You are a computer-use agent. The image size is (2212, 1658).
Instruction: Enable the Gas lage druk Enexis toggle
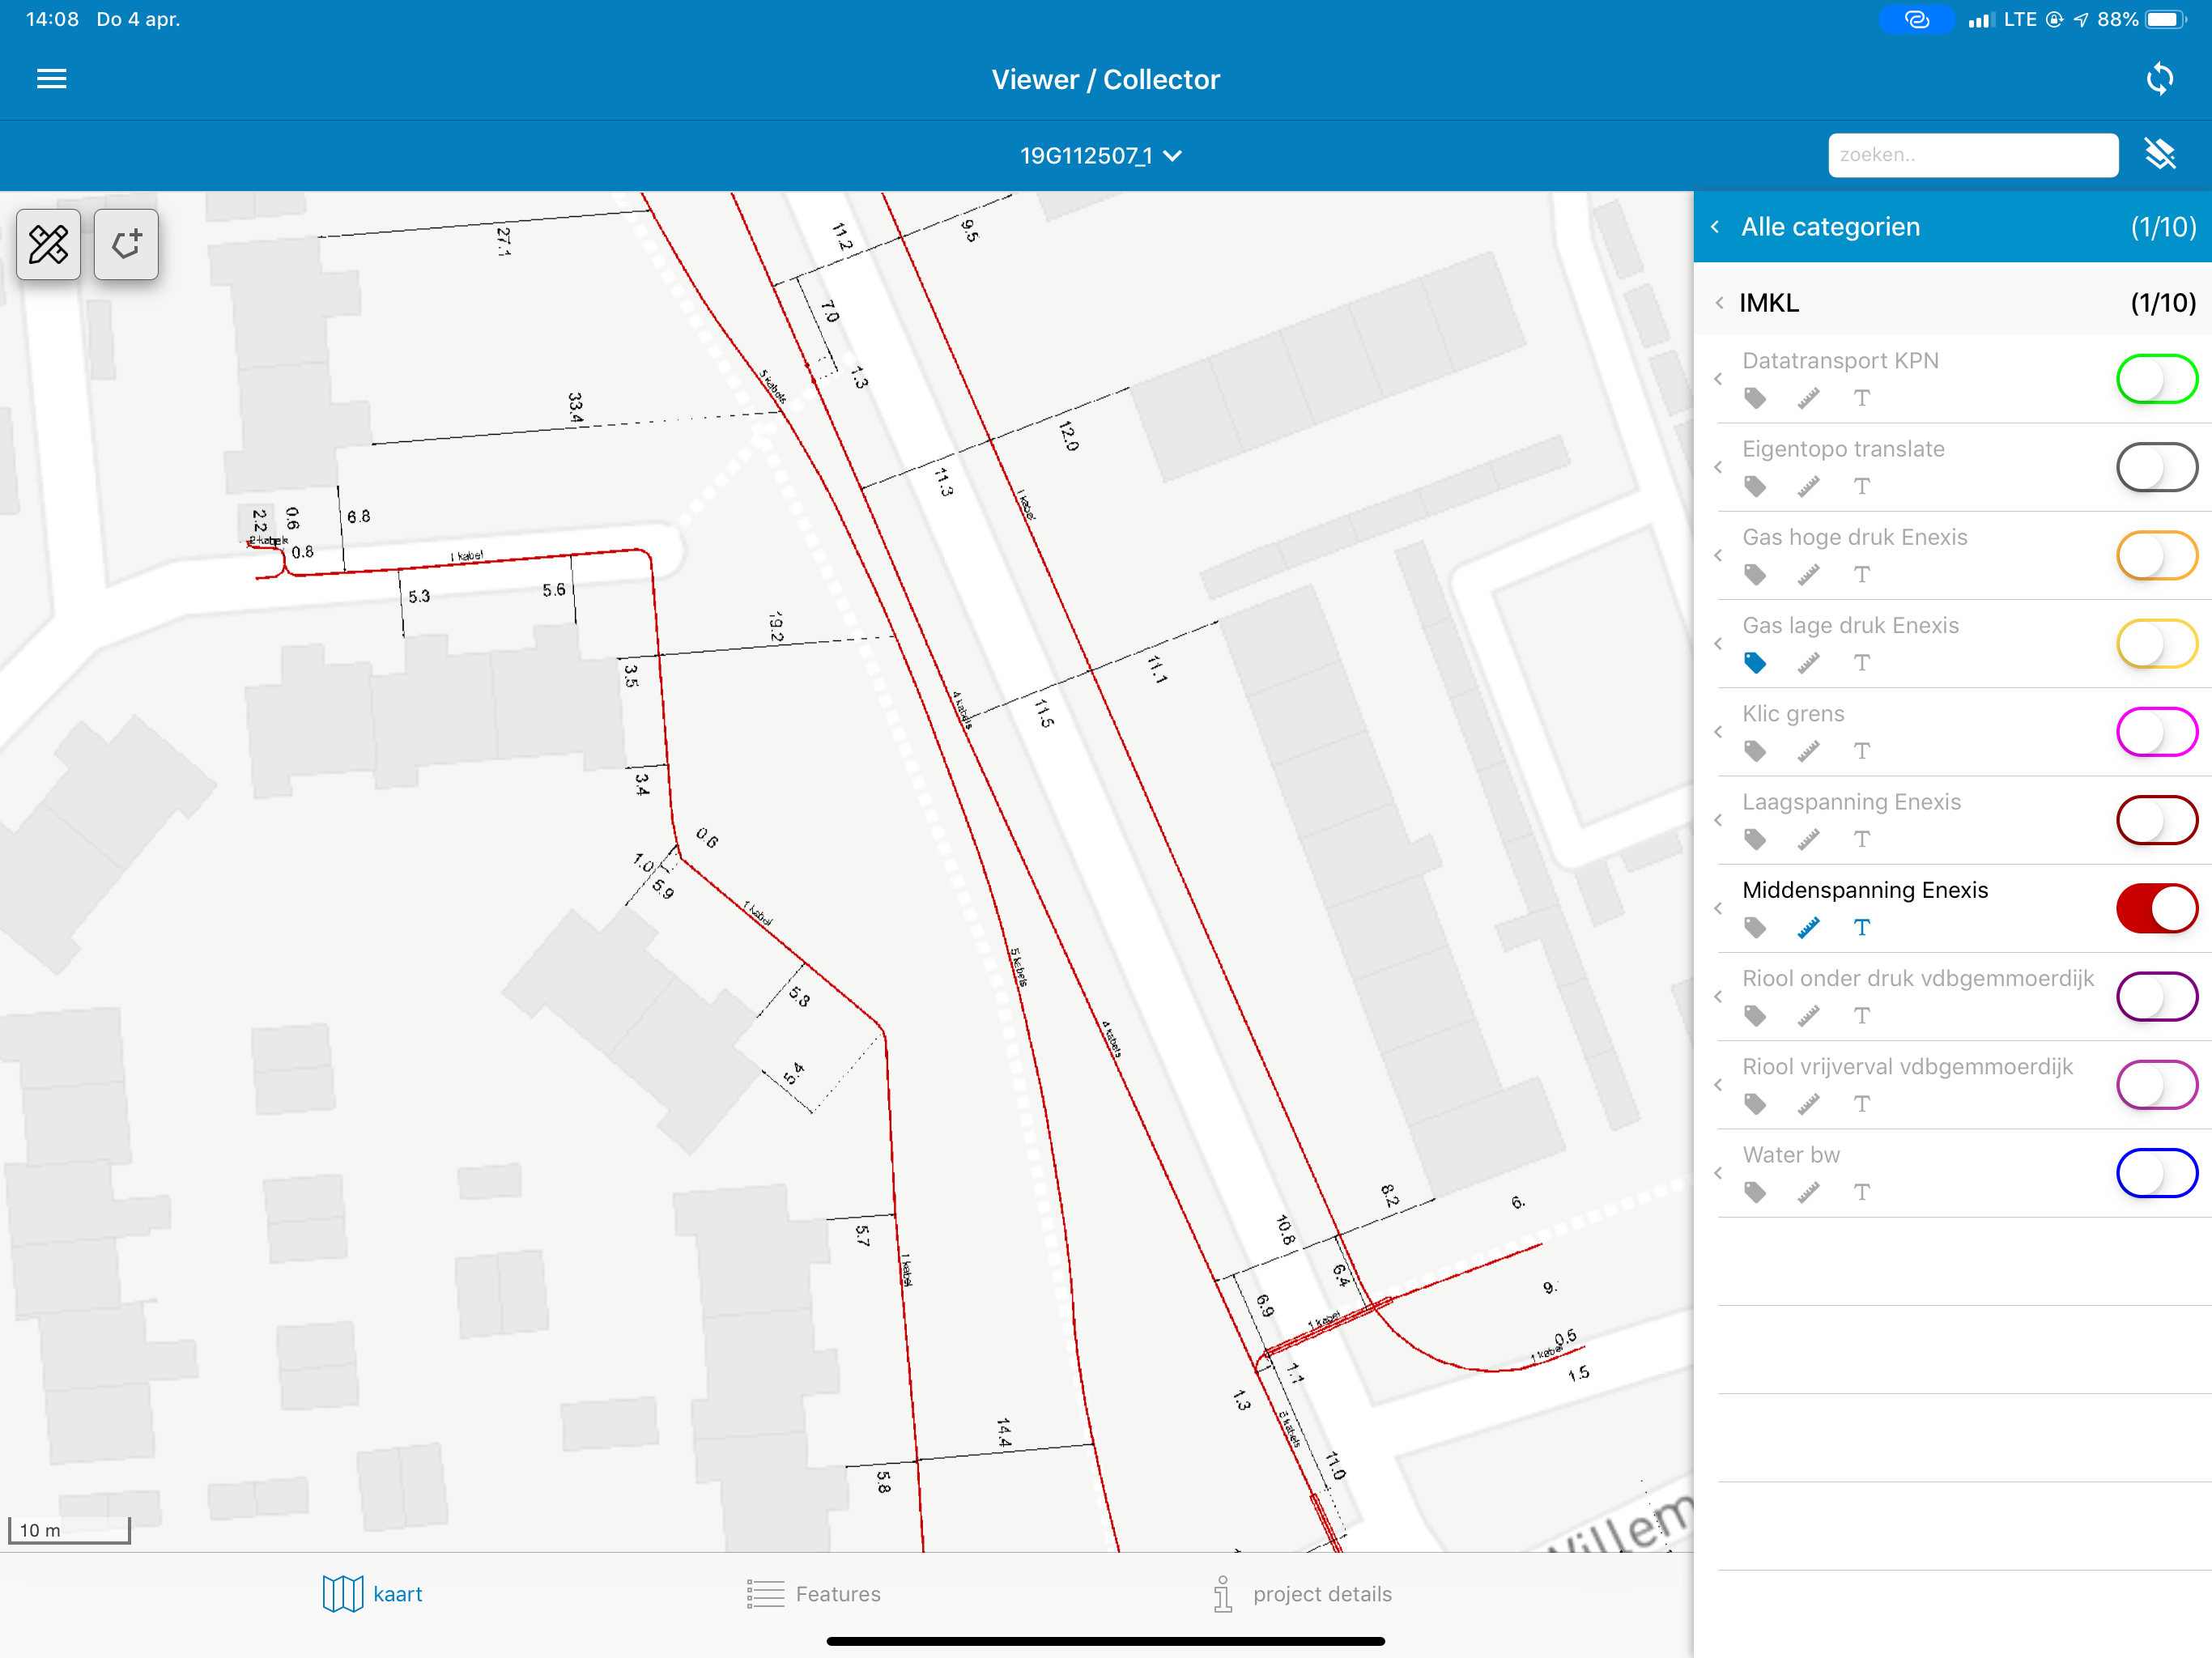pos(2157,643)
